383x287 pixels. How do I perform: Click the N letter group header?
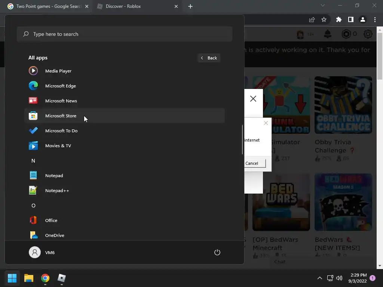(x=33, y=161)
